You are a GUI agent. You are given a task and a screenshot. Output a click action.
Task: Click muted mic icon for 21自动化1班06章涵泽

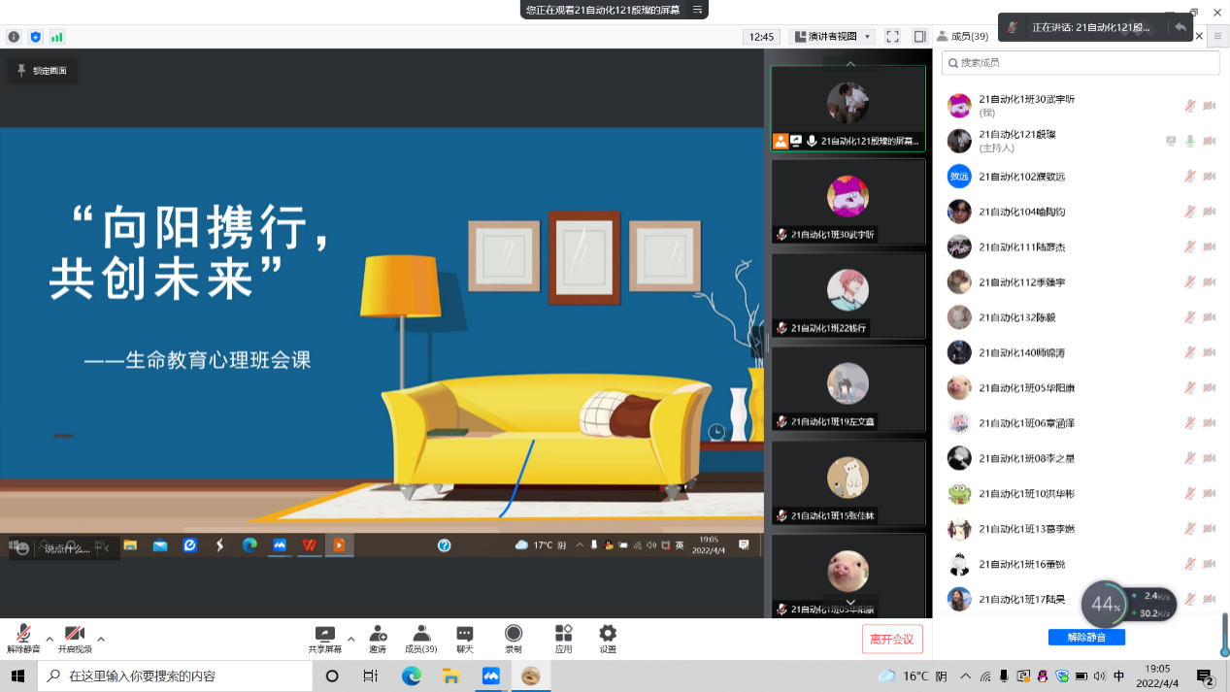1190,423
